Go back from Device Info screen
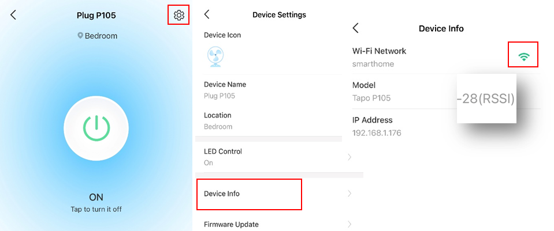 356,28
